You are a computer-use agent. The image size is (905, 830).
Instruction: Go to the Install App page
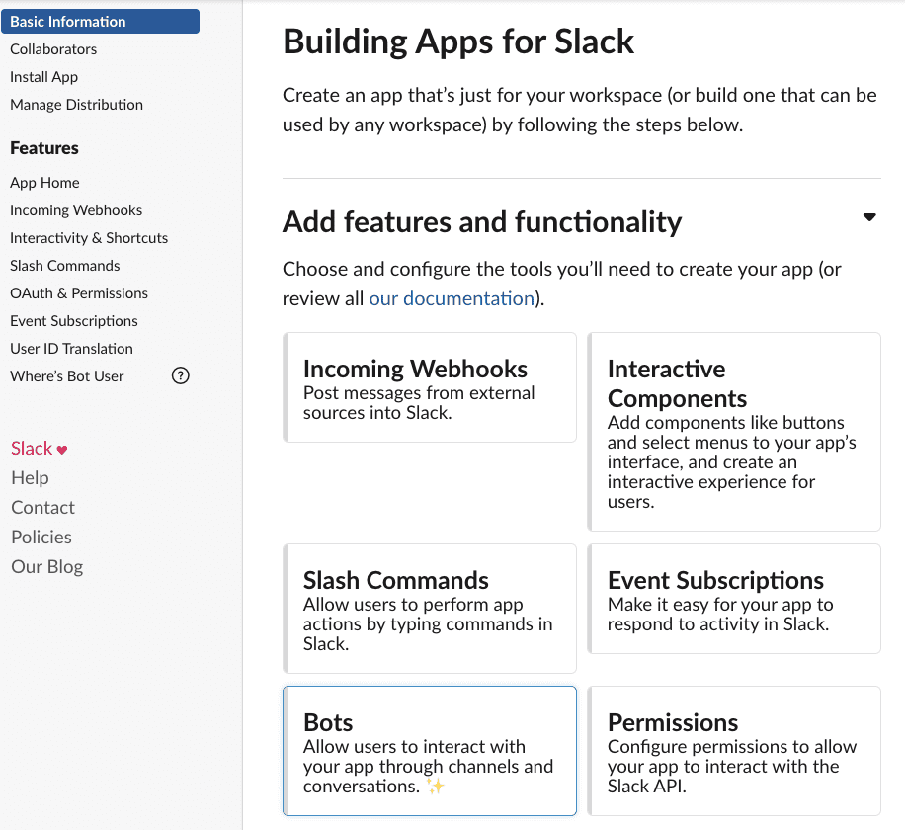pyautogui.click(x=42, y=76)
